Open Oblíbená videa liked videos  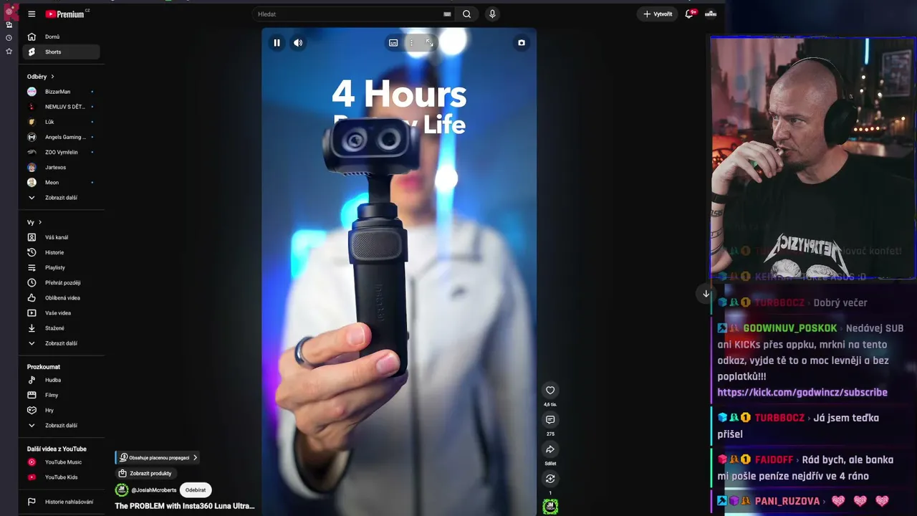coord(62,297)
